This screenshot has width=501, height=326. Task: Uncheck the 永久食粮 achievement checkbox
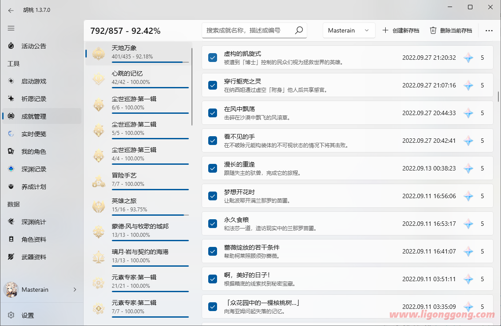[x=213, y=224]
